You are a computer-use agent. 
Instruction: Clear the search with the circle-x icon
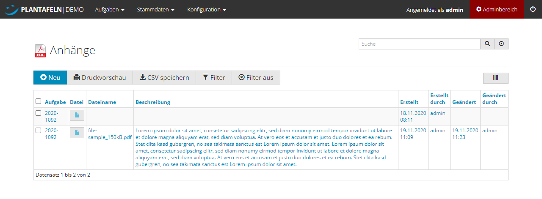click(501, 44)
